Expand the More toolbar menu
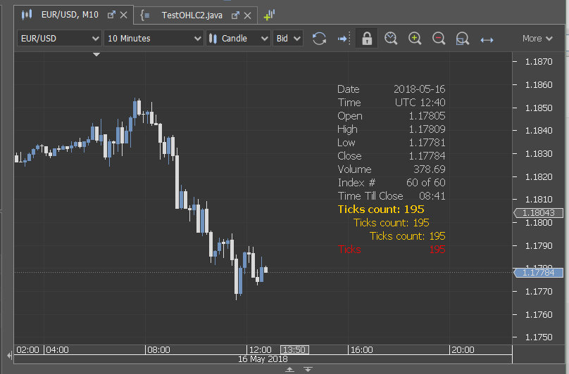Image resolution: width=569 pixels, height=374 pixels. point(537,39)
